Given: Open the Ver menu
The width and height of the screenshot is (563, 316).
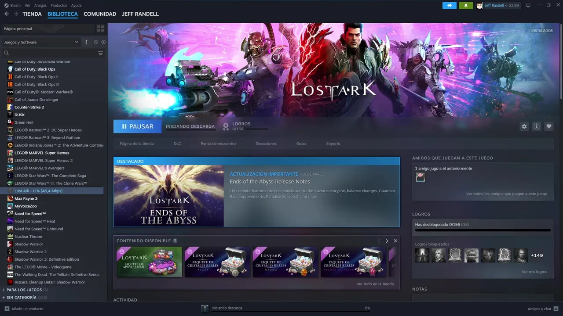Looking at the screenshot, I should 27,5.
